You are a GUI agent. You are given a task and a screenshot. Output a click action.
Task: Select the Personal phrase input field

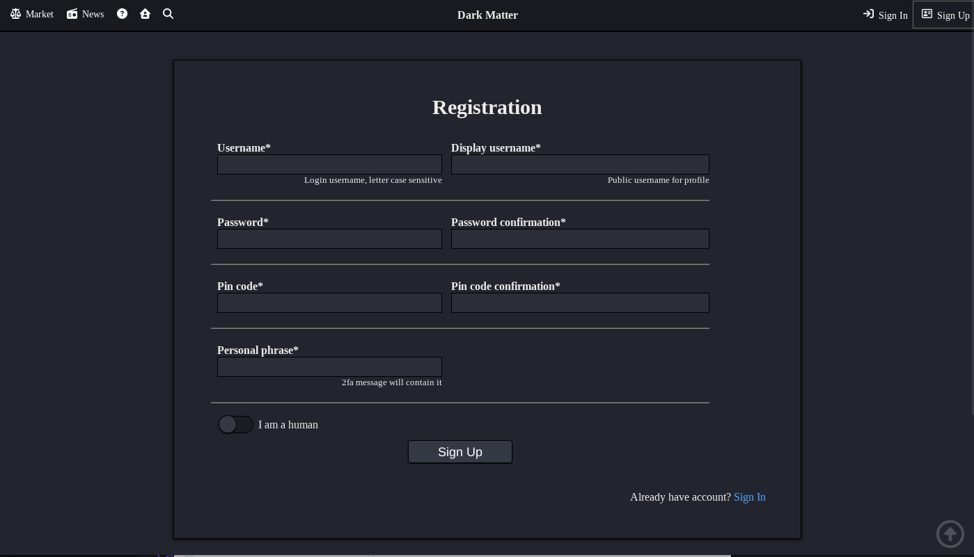click(329, 366)
